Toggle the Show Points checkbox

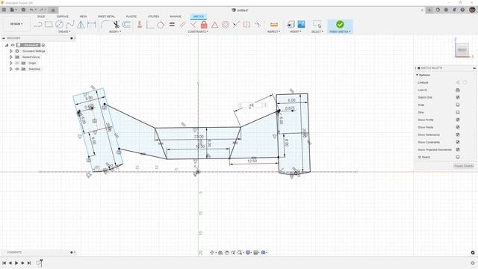[x=458, y=127]
